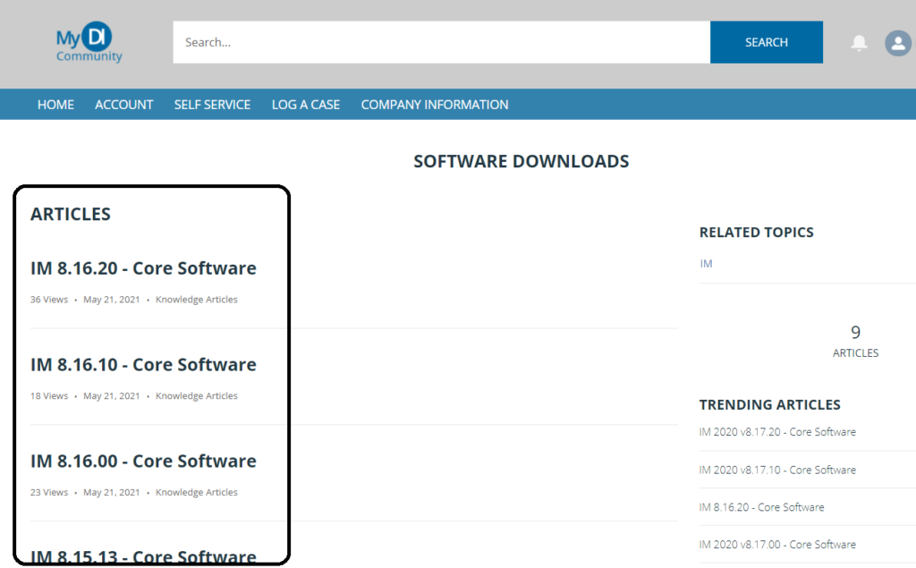This screenshot has height=568, width=916.
Task: Open trending article IM 2020 v8.17.00
Action: point(776,544)
